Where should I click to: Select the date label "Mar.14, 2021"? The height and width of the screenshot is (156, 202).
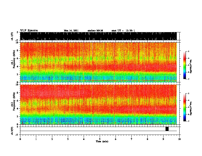[x=71, y=31]
